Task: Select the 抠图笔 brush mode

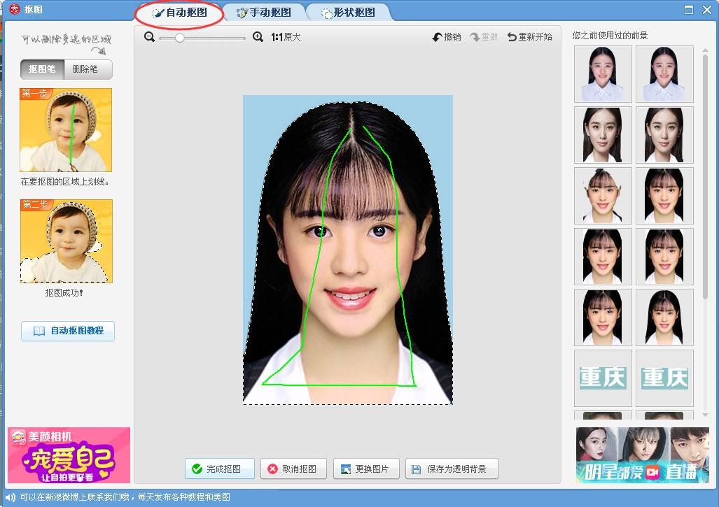Action: tap(43, 69)
